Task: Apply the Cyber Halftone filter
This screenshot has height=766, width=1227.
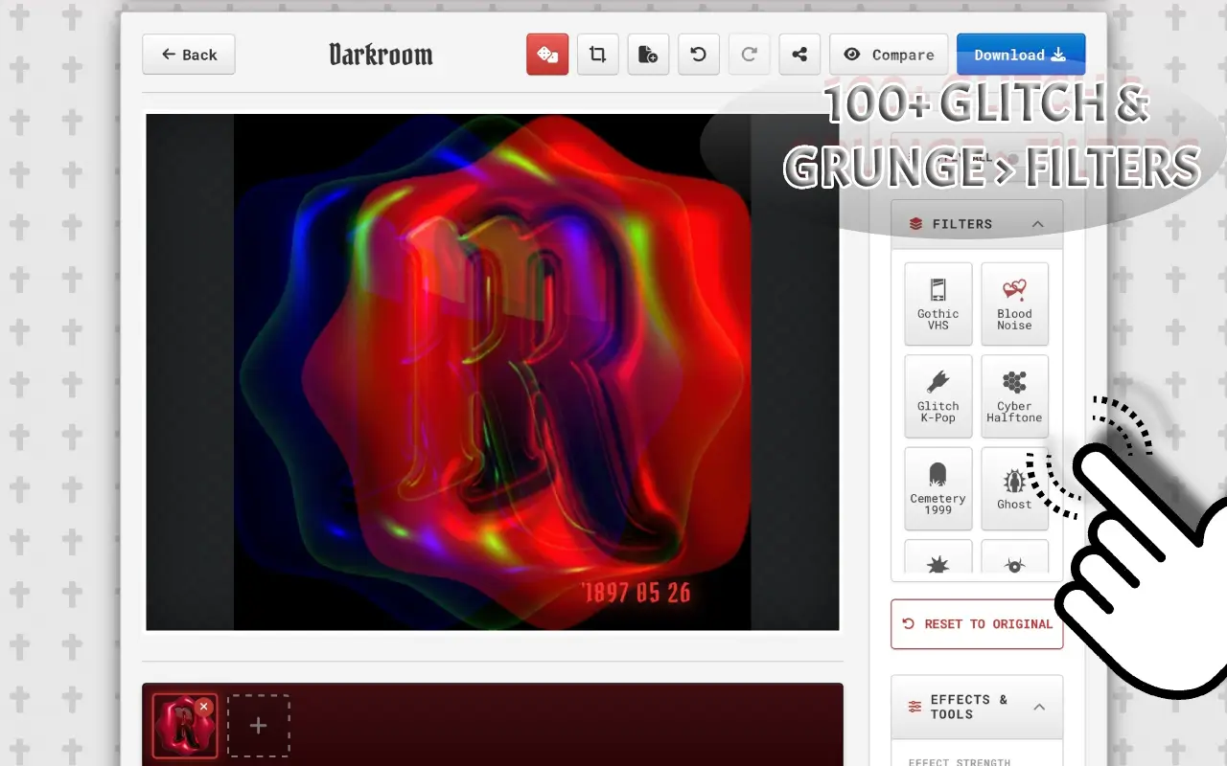Action: click(x=1014, y=395)
